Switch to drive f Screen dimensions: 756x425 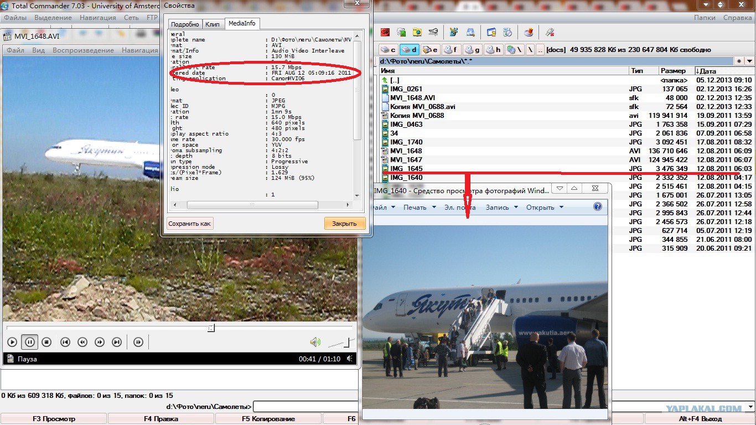[x=451, y=50]
